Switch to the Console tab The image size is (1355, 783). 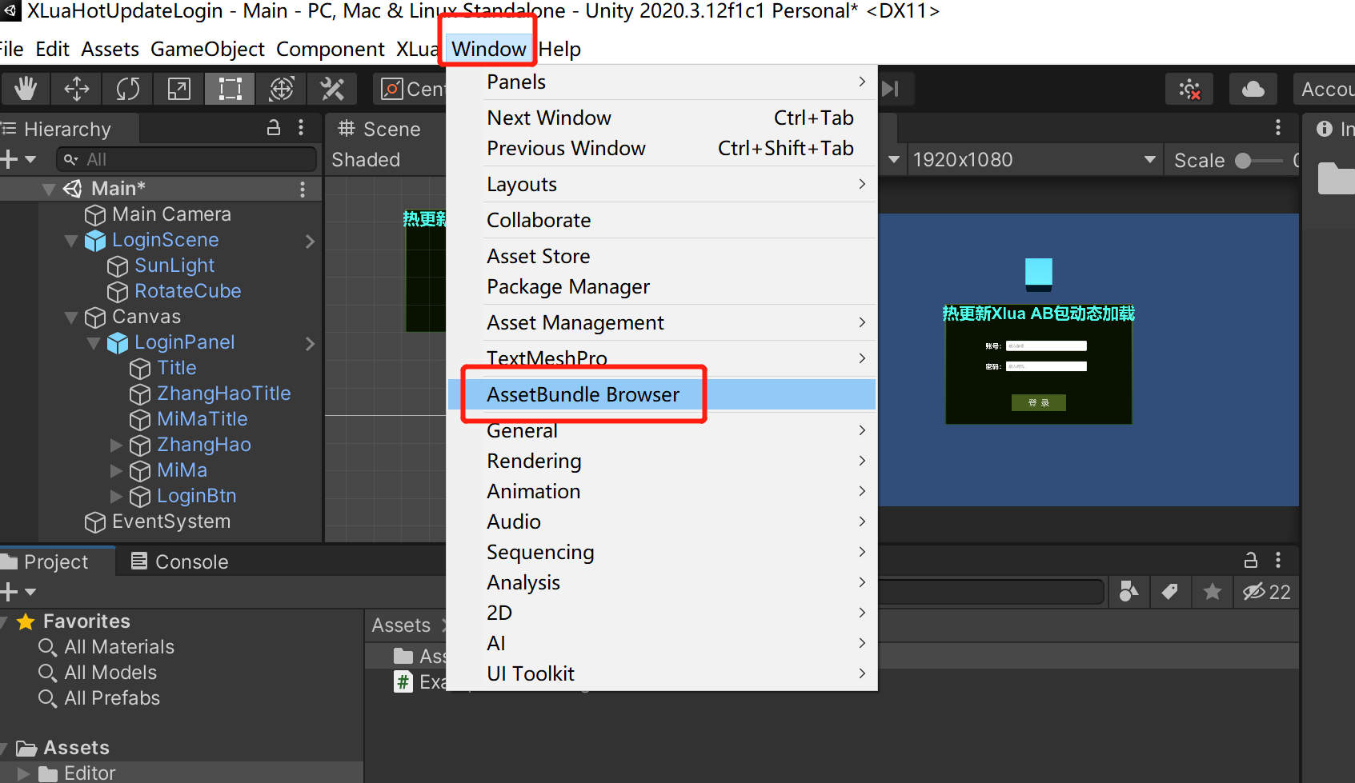pos(180,561)
